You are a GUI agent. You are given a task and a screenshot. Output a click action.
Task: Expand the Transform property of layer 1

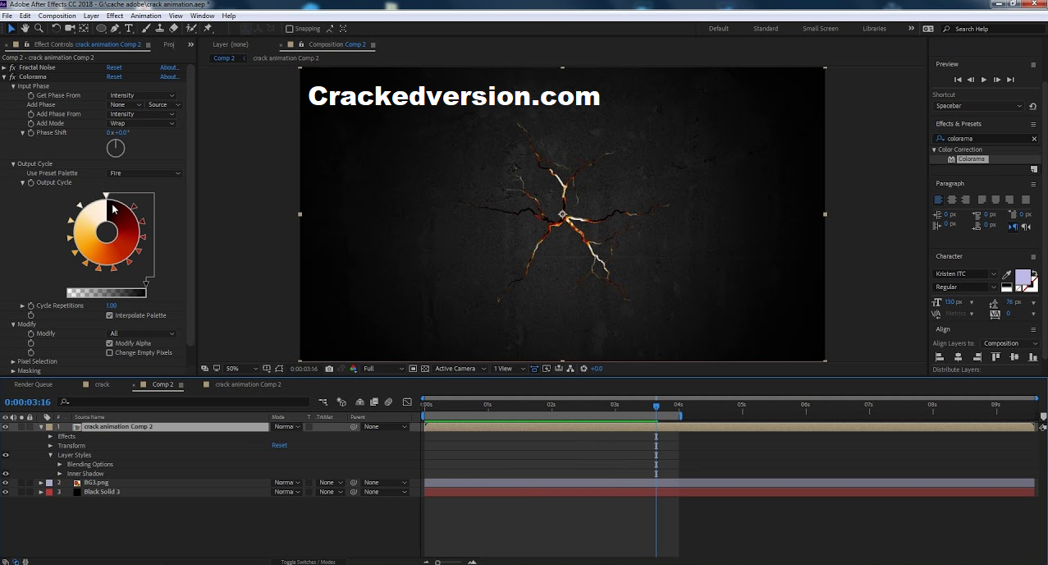pos(50,446)
